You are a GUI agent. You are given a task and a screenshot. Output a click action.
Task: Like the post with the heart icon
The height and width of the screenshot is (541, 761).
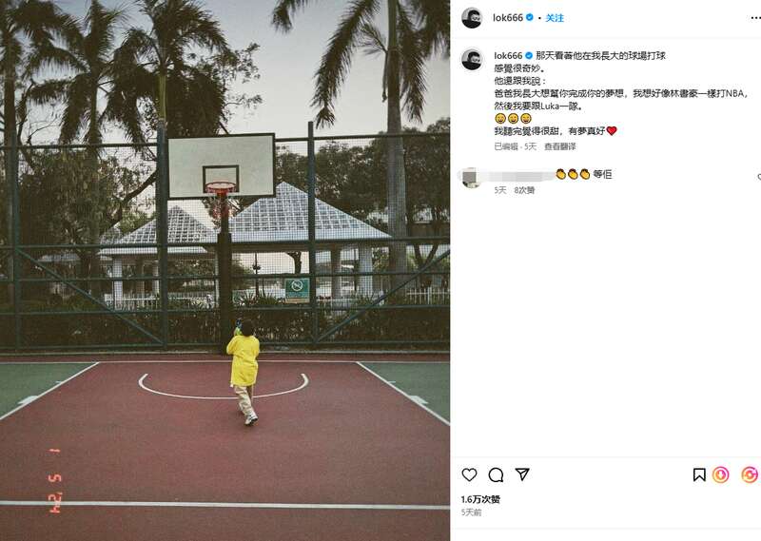click(469, 474)
